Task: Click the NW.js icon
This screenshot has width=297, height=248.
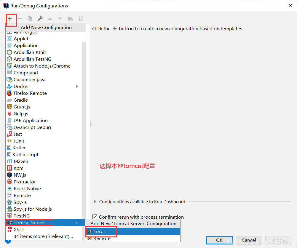Action: point(9,175)
